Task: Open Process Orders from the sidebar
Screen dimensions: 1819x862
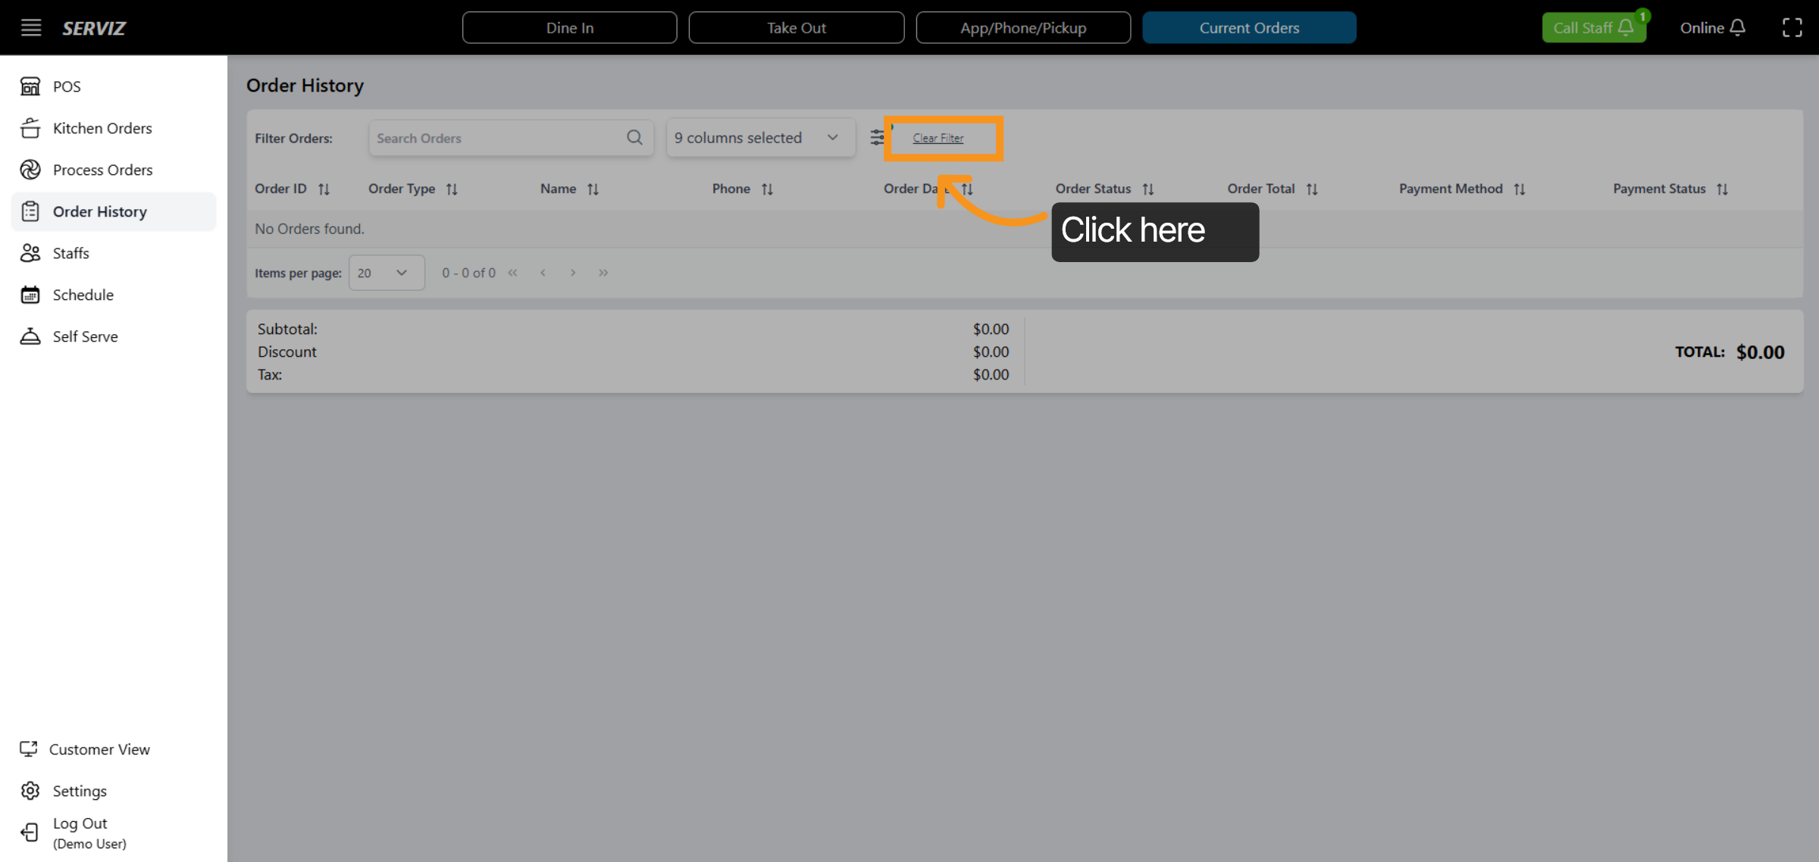Action: (x=102, y=170)
